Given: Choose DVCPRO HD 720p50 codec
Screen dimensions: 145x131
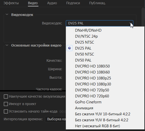Looking at the screenshot, I should coord(105,90).
